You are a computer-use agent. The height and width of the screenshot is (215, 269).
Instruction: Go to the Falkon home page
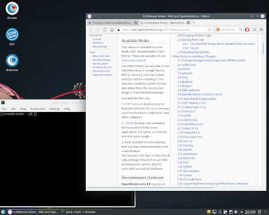tap(112, 30)
